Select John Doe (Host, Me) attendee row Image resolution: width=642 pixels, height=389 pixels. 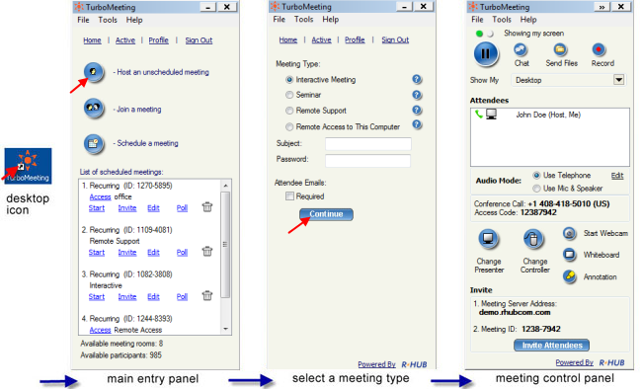(x=550, y=115)
